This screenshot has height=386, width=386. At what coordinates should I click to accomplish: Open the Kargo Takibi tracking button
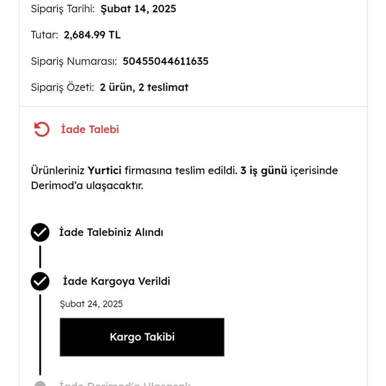point(142,337)
